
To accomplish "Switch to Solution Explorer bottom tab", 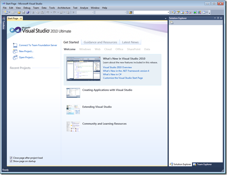I will pos(180,164).
